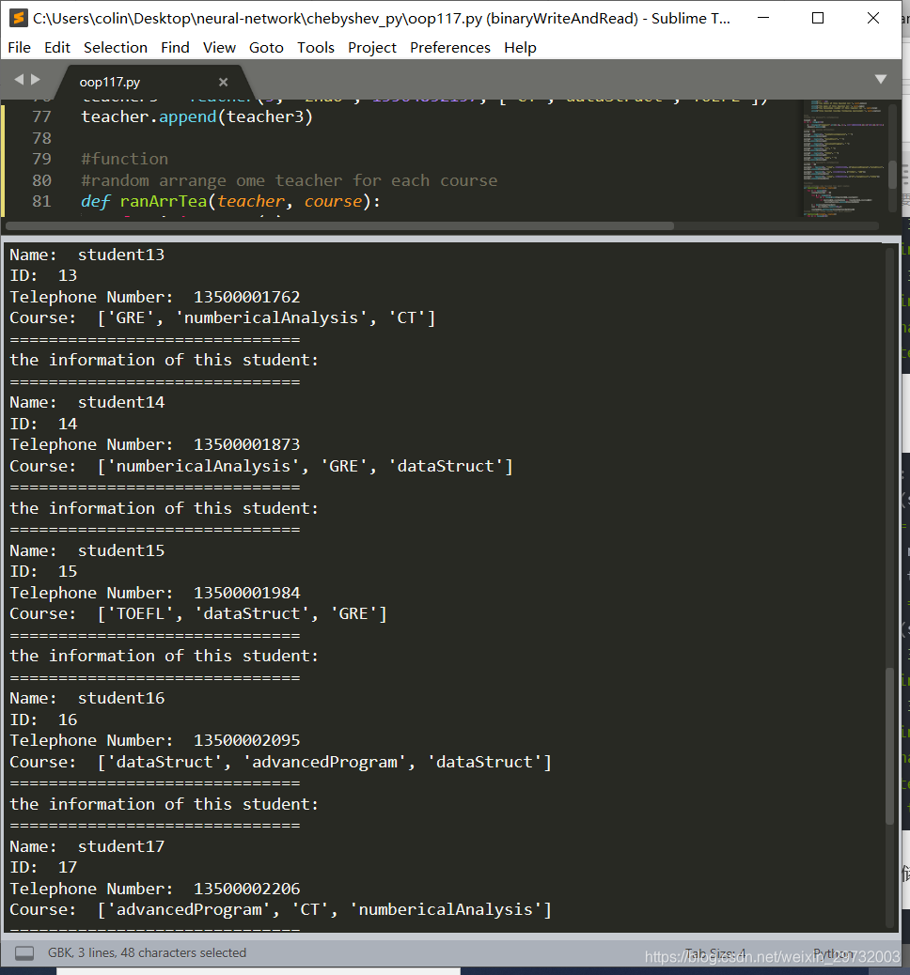910x975 pixels.
Task: Click the Sublime Text app icon in title bar
Action: (19, 18)
